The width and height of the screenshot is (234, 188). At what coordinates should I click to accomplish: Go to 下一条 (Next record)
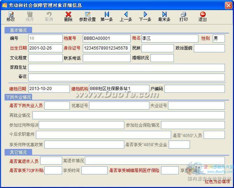coord(145,16)
